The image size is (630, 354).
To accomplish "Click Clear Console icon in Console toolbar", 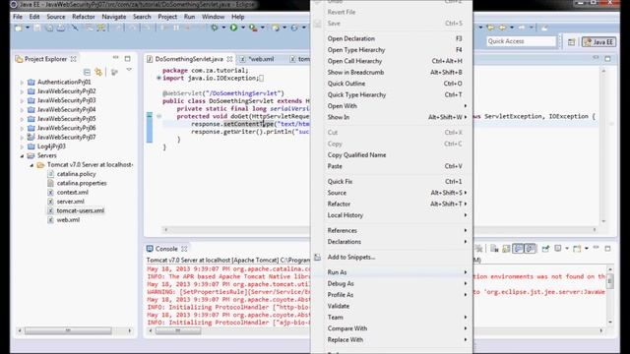I will [494, 249].
